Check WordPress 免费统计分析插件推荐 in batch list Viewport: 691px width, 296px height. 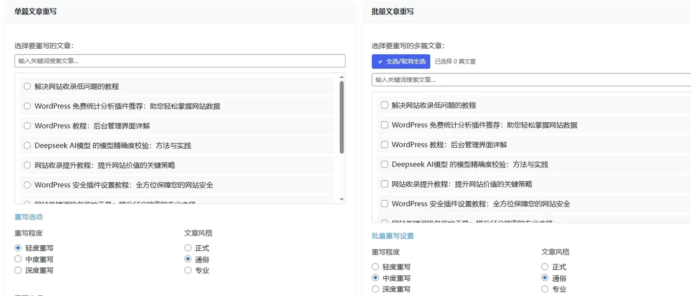click(384, 125)
